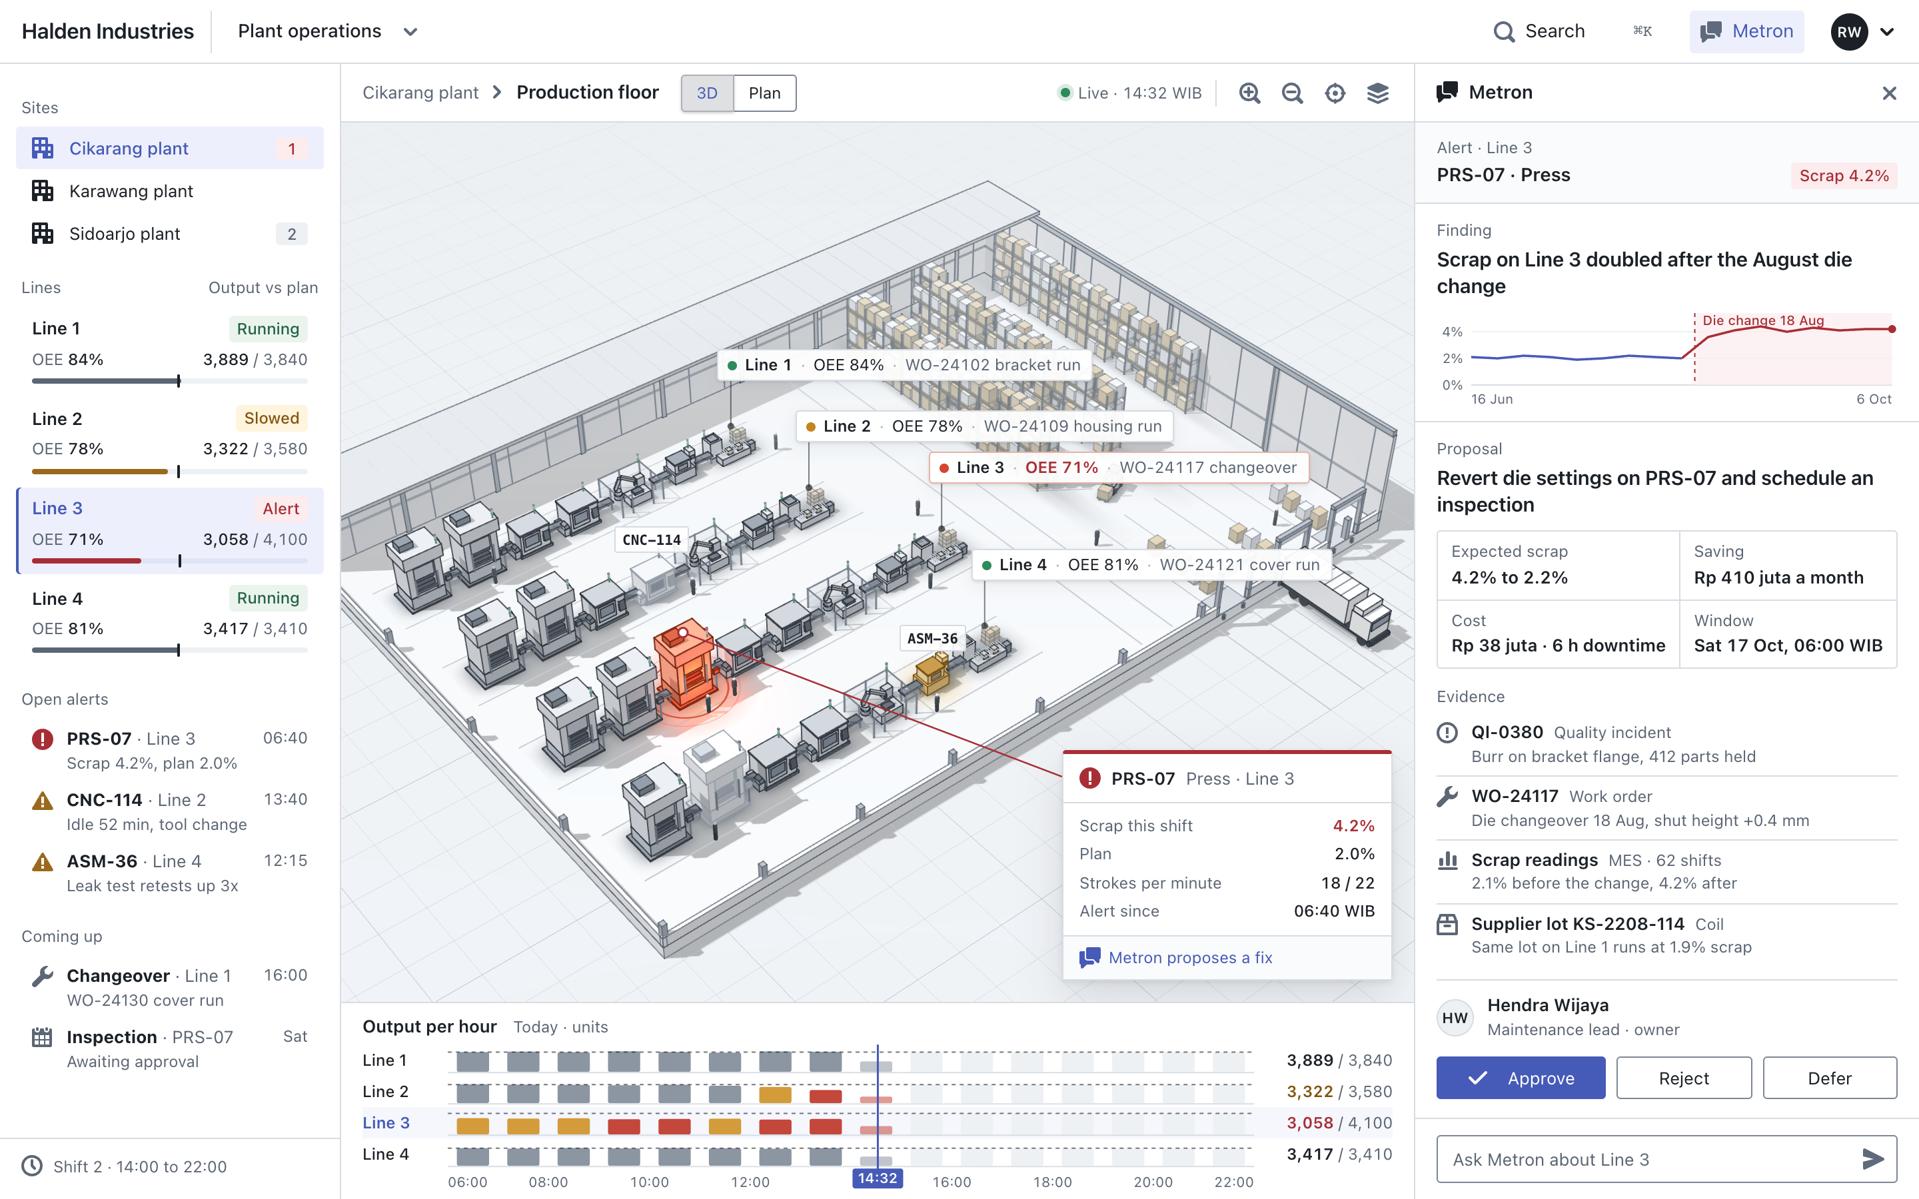Viewport: 1919px width, 1199px height.
Task: Click the 14:32 timeline marker
Action: pos(877,1178)
